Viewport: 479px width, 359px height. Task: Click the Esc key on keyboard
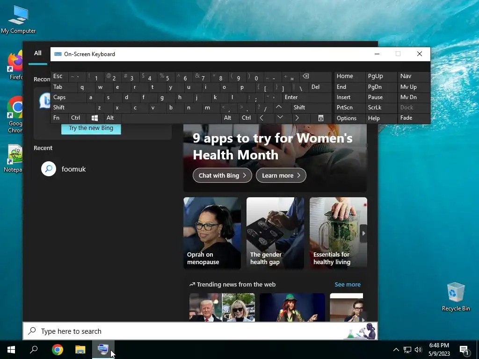pyautogui.click(x=59, y=76)
